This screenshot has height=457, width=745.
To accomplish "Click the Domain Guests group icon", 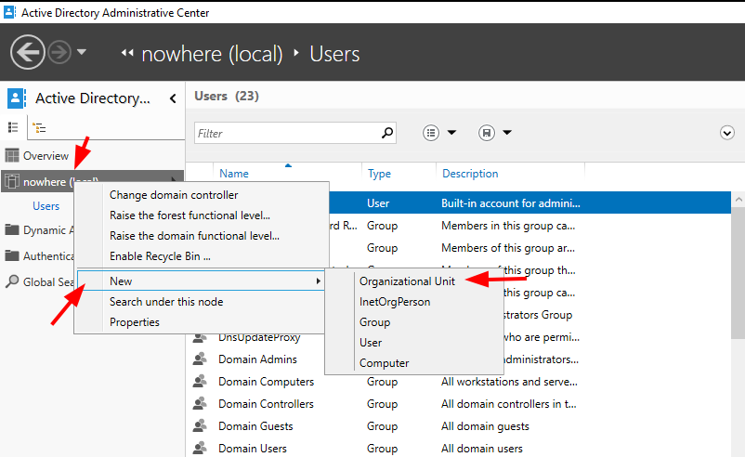I will pyautogui.click(x=200, y=426).
